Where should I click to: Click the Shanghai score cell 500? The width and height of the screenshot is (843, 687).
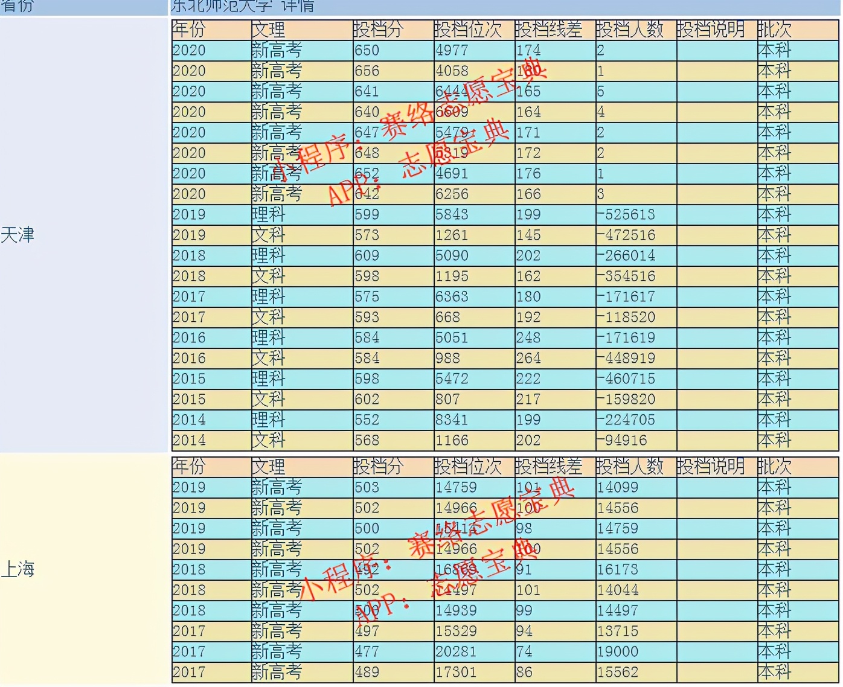coord(393,528)
